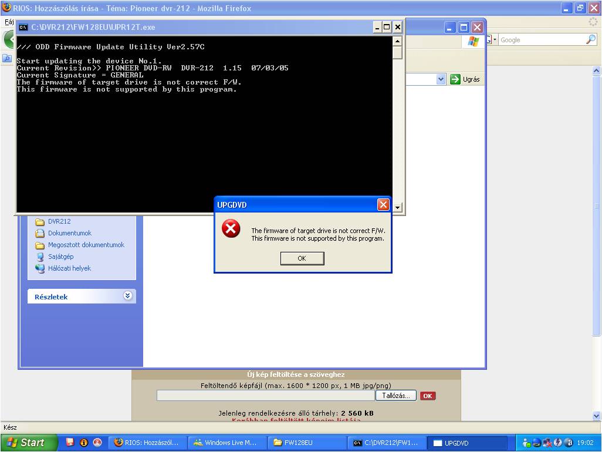The width and height of the screenshot is (602, 452).
Task: Click the Firefox icon in title bar
Action: click(x=6, y=8)
